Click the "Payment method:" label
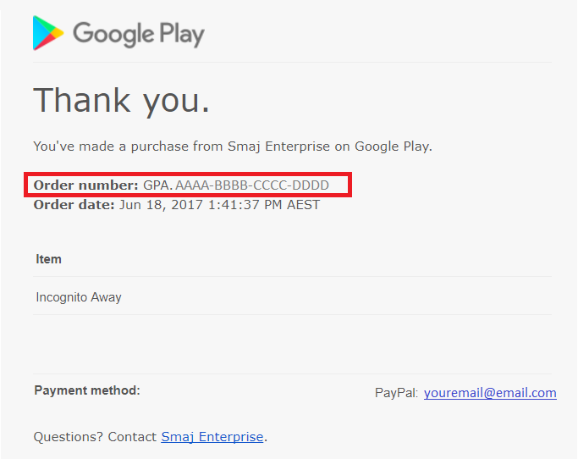 87,390
